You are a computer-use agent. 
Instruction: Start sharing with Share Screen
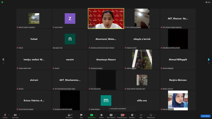coord(91,116)
